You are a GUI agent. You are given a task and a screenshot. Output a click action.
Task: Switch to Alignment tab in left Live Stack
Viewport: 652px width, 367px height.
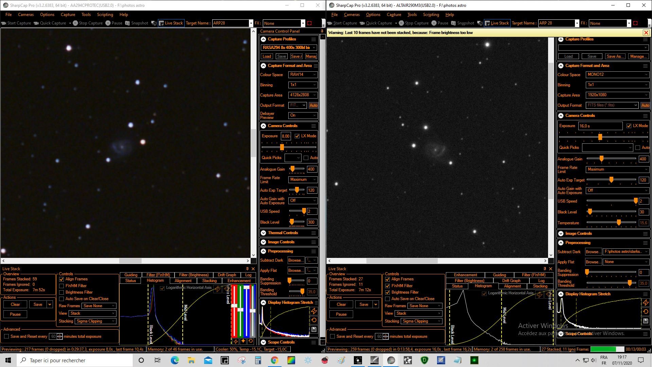[183, 281]
